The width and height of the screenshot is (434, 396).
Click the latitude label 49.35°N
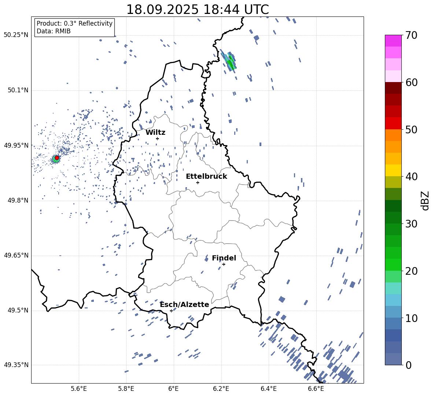tap(16, 365)
